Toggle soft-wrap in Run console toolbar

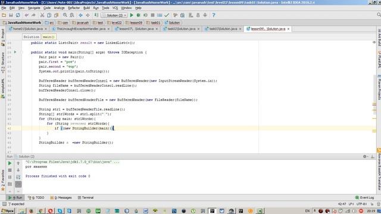pyautogui.click(x=18, y=177)
